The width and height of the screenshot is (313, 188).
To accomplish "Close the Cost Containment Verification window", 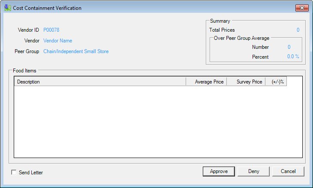I will (302, 8).
